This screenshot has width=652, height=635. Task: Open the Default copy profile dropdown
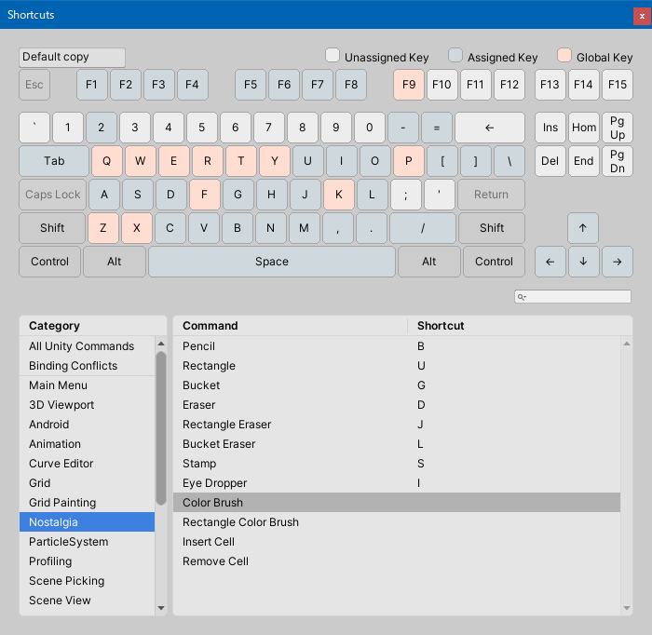point(72,58)
